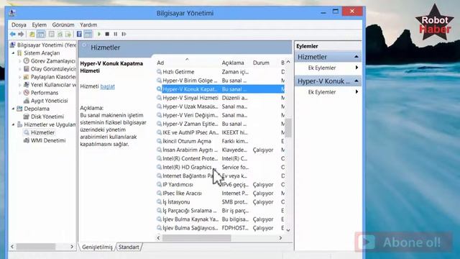Click the Performans tree icon

tap(26, 93)
